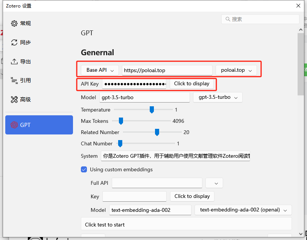Click the magnifier icon in search box

pyautogui.click(x=228, y=19)
